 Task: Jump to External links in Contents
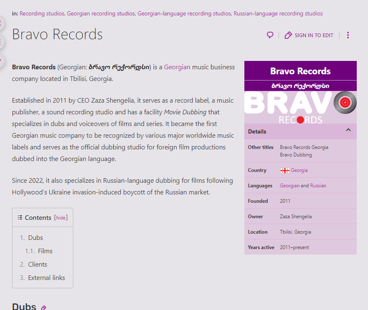coord(47,278)
